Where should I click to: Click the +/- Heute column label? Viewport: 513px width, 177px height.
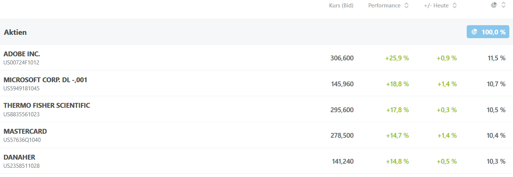(x=436, y=6)
